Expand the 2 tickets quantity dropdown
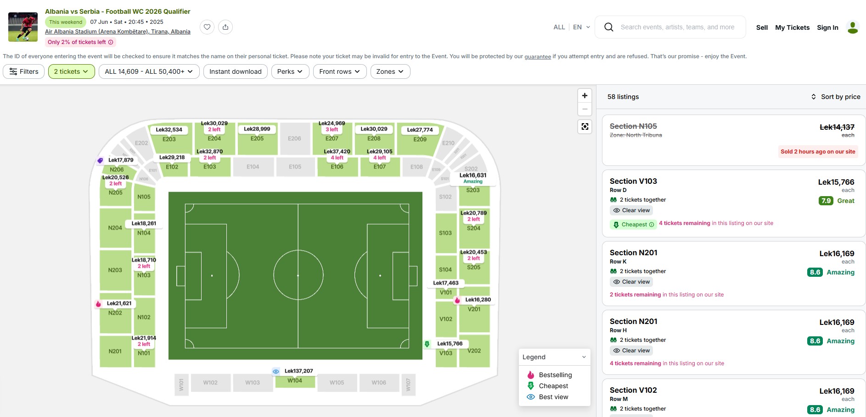This screenshot has height=417, width=866. 71,71
